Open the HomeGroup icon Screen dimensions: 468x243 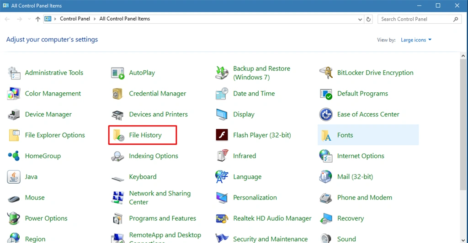point(14,156)
